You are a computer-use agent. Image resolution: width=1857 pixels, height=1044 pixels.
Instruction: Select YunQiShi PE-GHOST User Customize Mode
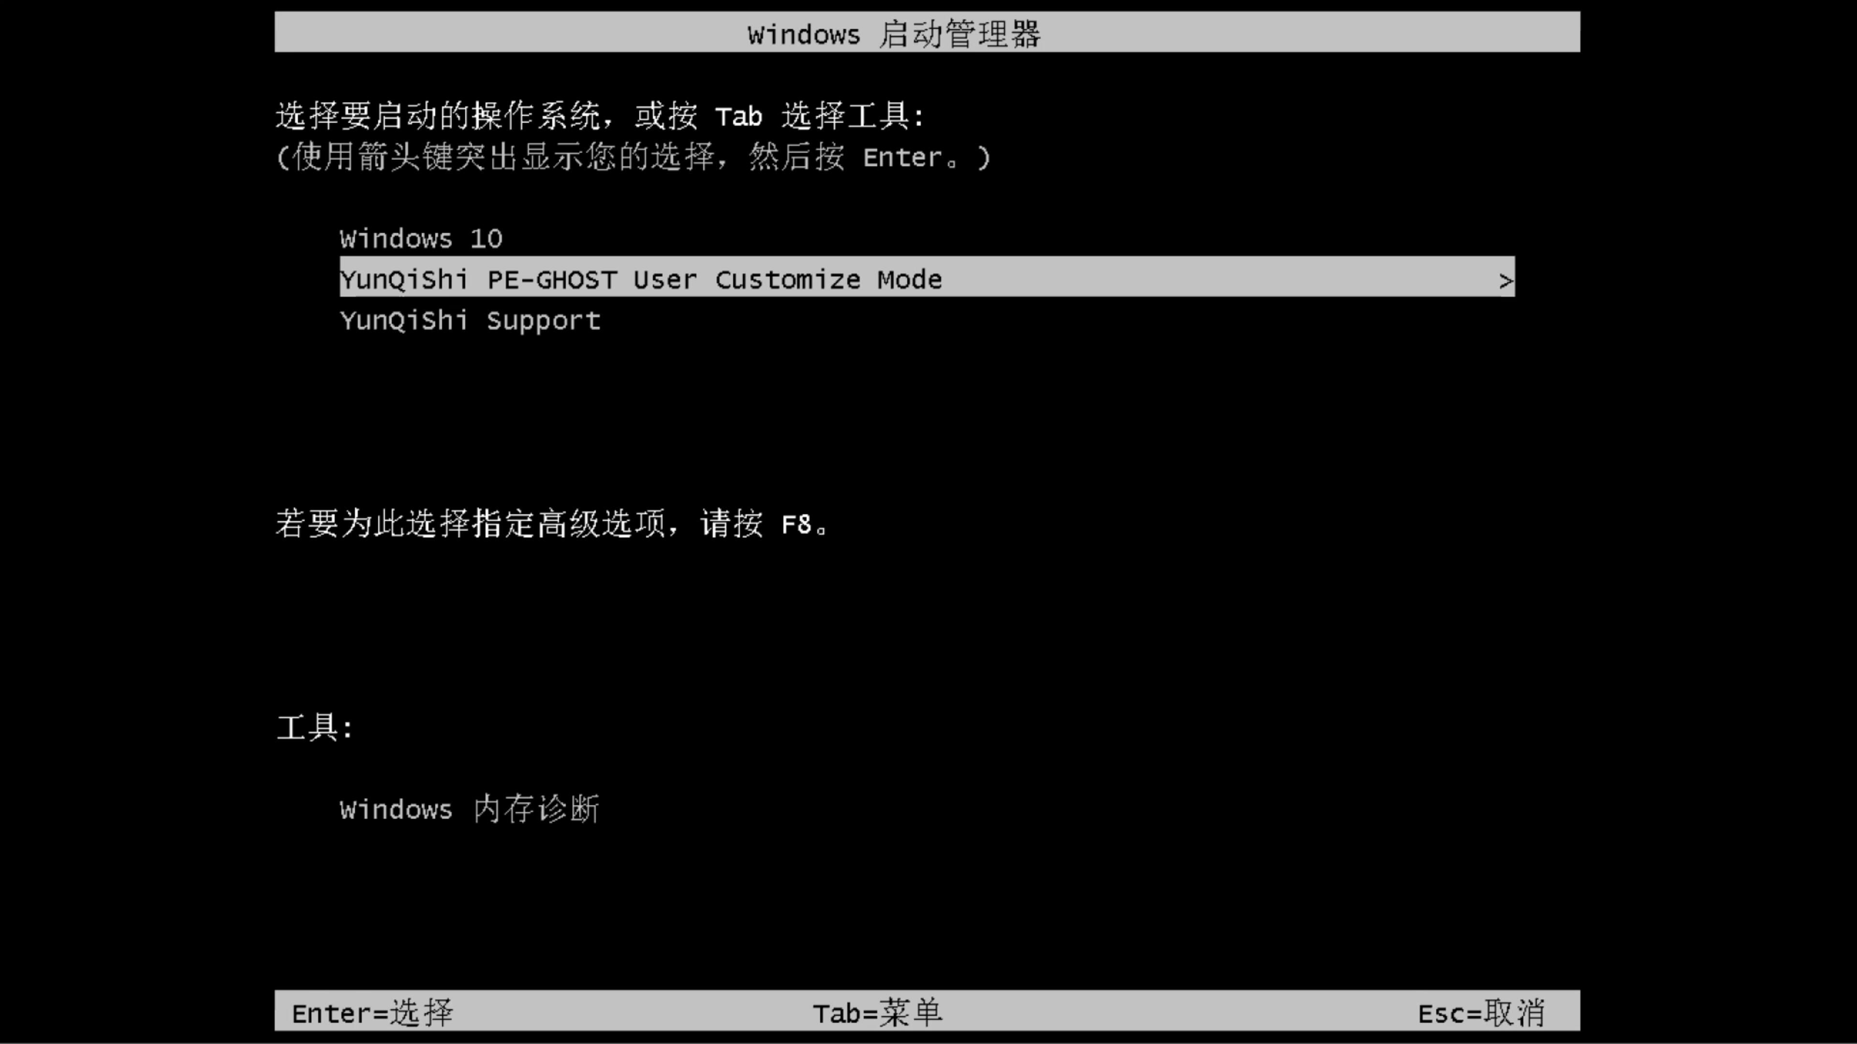click(926, 279)
